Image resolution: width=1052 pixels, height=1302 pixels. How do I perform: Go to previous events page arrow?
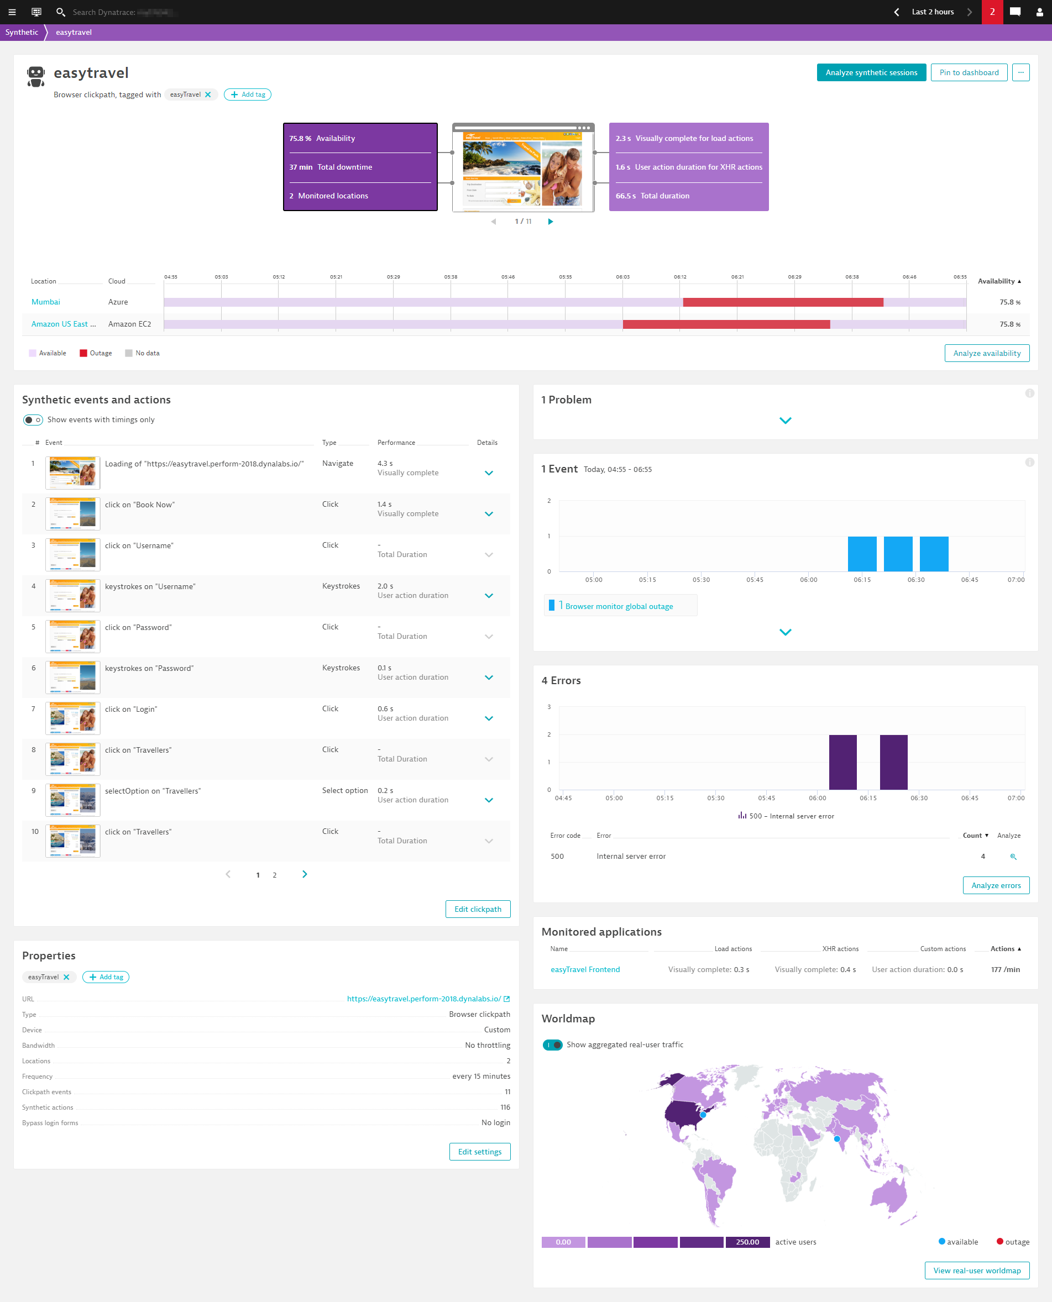coord(228,874)
